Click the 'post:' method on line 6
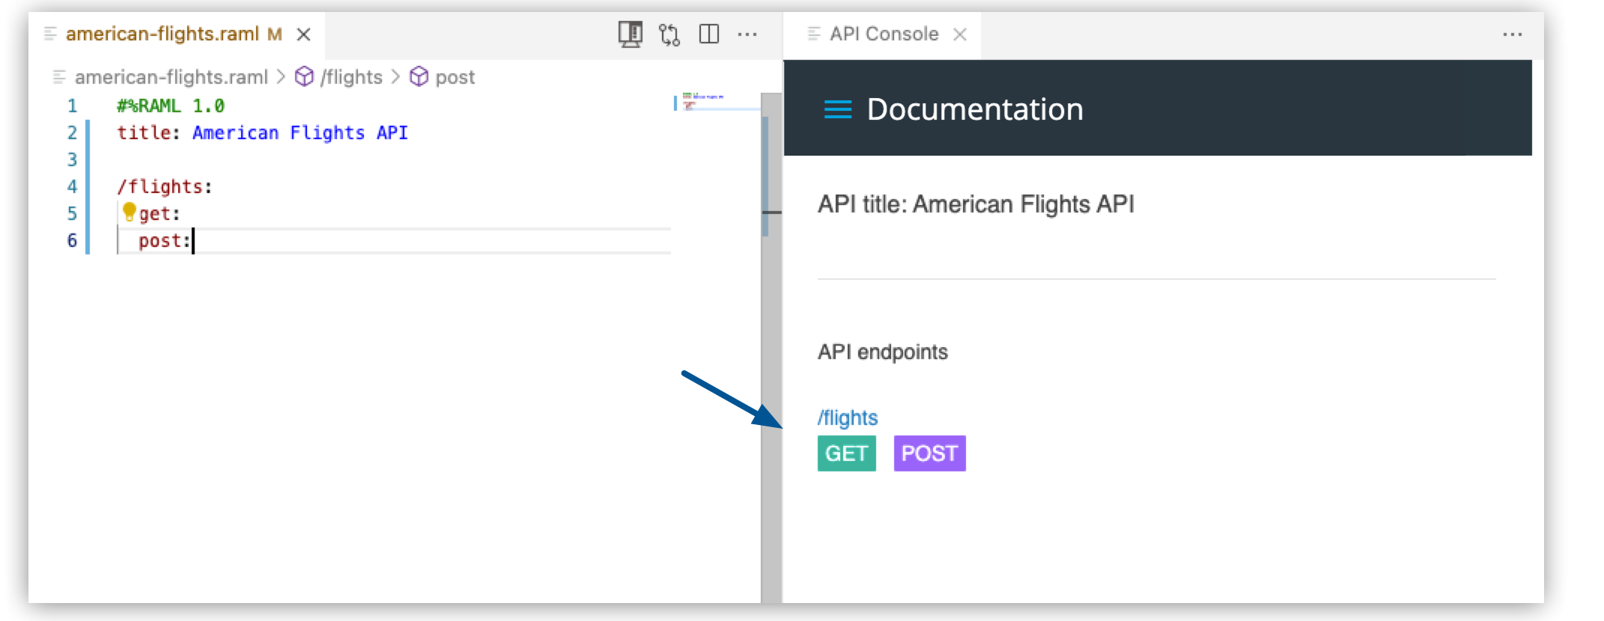Screen dimensions: 1604x621 (x=165, y=241)
